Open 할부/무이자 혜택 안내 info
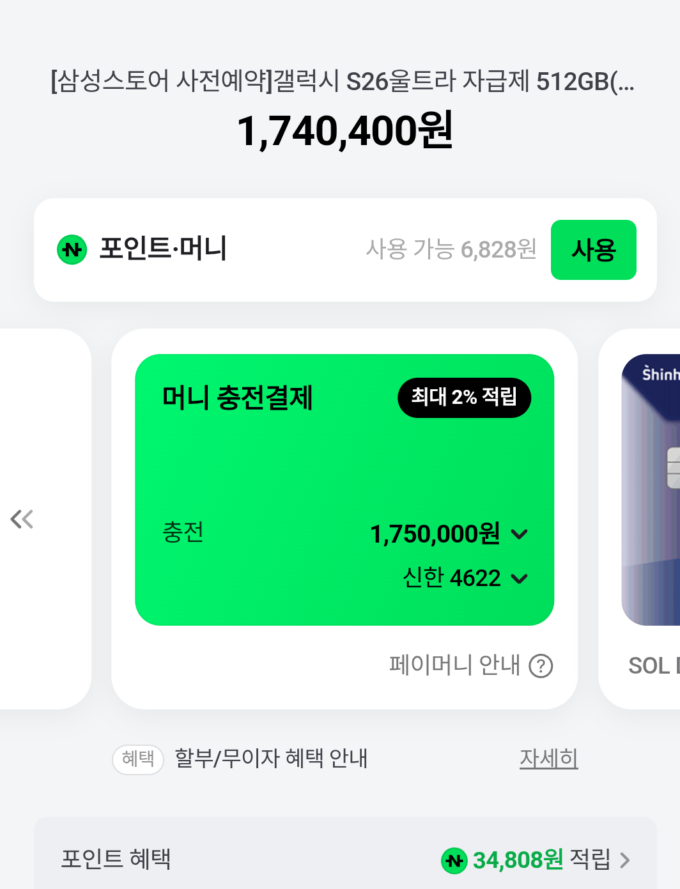This screenshot has height=889, width=680. 271,759
